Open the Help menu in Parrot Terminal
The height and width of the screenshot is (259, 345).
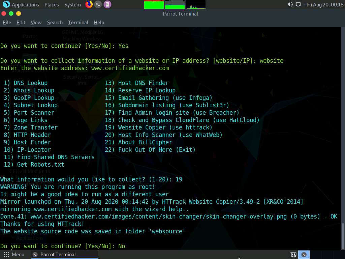coord(99,23)
